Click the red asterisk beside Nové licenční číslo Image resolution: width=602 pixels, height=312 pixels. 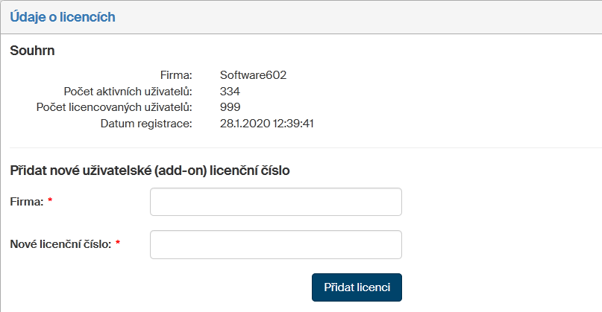click(x=118, y=243)
